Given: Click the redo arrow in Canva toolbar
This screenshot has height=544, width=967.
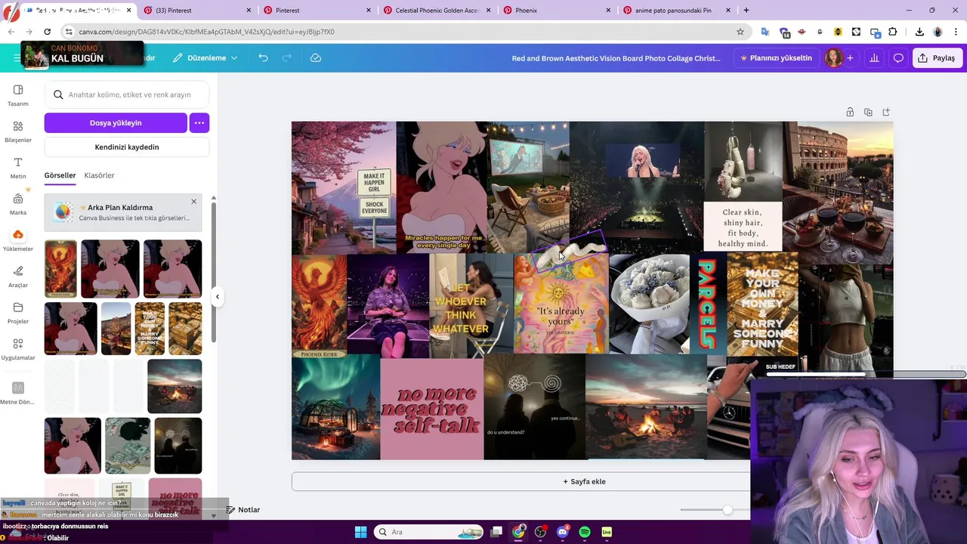Looking at the screenshot, I should 286,58.
